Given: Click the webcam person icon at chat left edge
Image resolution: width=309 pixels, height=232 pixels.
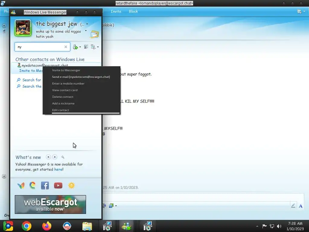Looking at the screenshot, I should click(x=4, y=31).
